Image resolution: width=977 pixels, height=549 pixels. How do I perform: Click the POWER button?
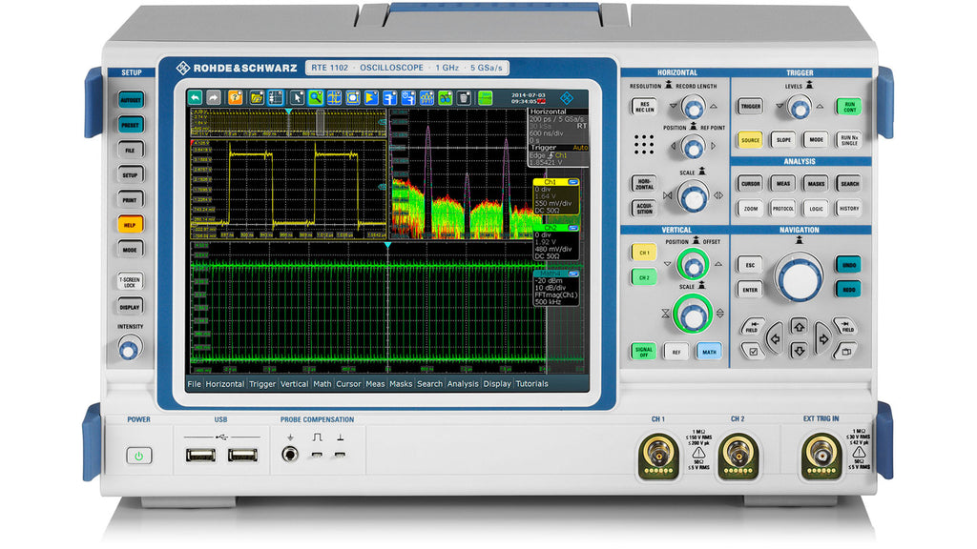tap(139, 456)
